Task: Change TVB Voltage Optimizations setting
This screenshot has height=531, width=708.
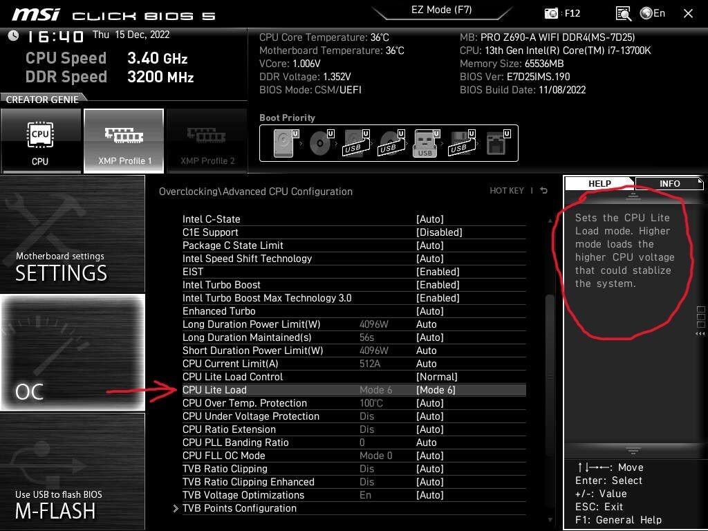Action: [x=353, y=495]
